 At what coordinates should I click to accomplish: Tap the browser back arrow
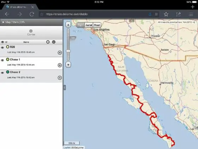point(7,14)
